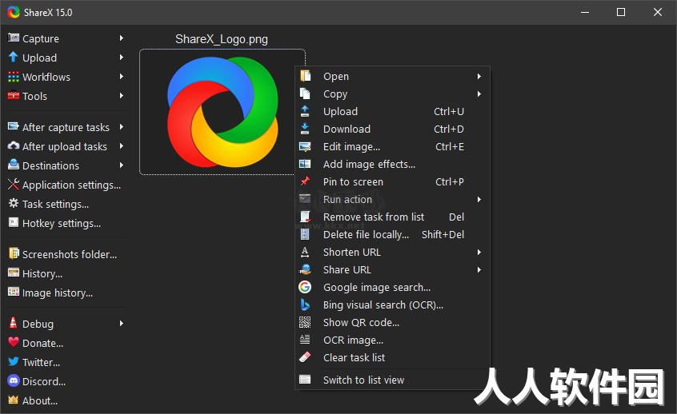Maximize the ShareX window
677x414 pixels.
pyautogui.click(x=621, y=12)
